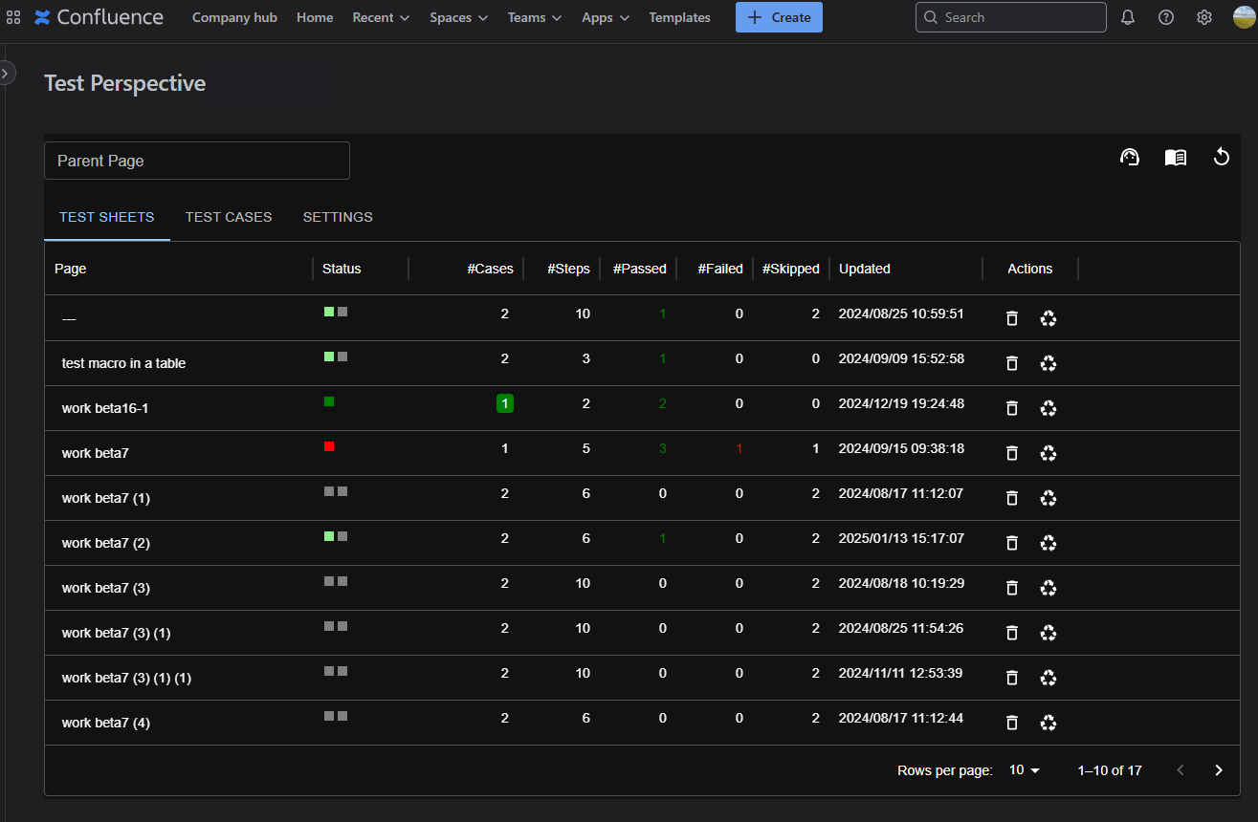This screenshot has height=822, width=1258.
Task: Click the support headset icon
Action: click(x=1130, y=158)
